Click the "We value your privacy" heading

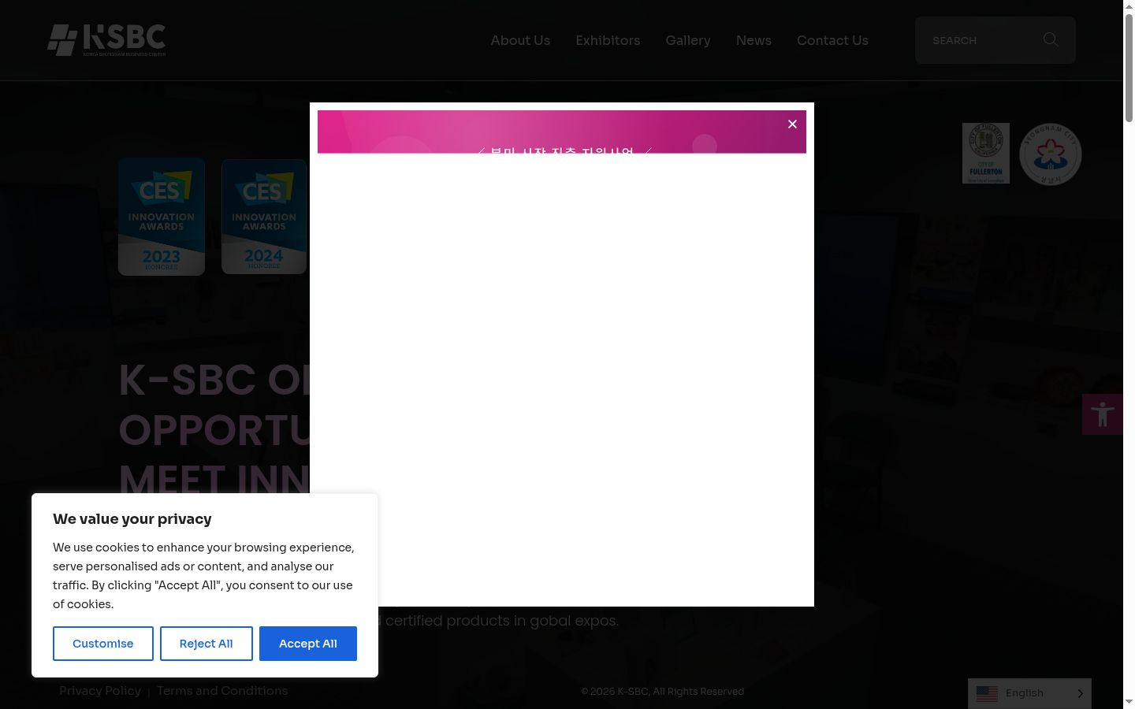pyautogui.click(x=132, y=519)
